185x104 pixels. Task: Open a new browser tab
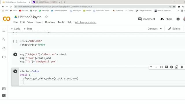pos(64,2)
